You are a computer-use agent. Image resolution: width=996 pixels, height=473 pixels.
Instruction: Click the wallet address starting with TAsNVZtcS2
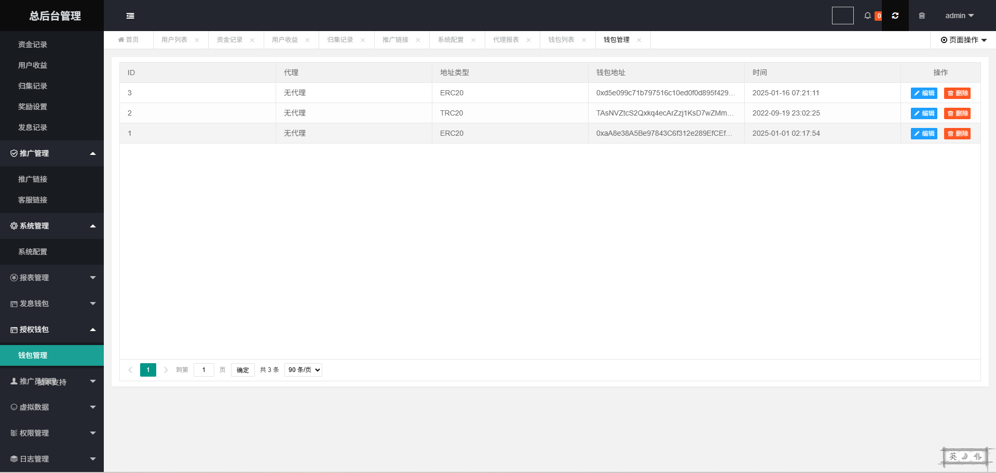(x=665, y=113)
